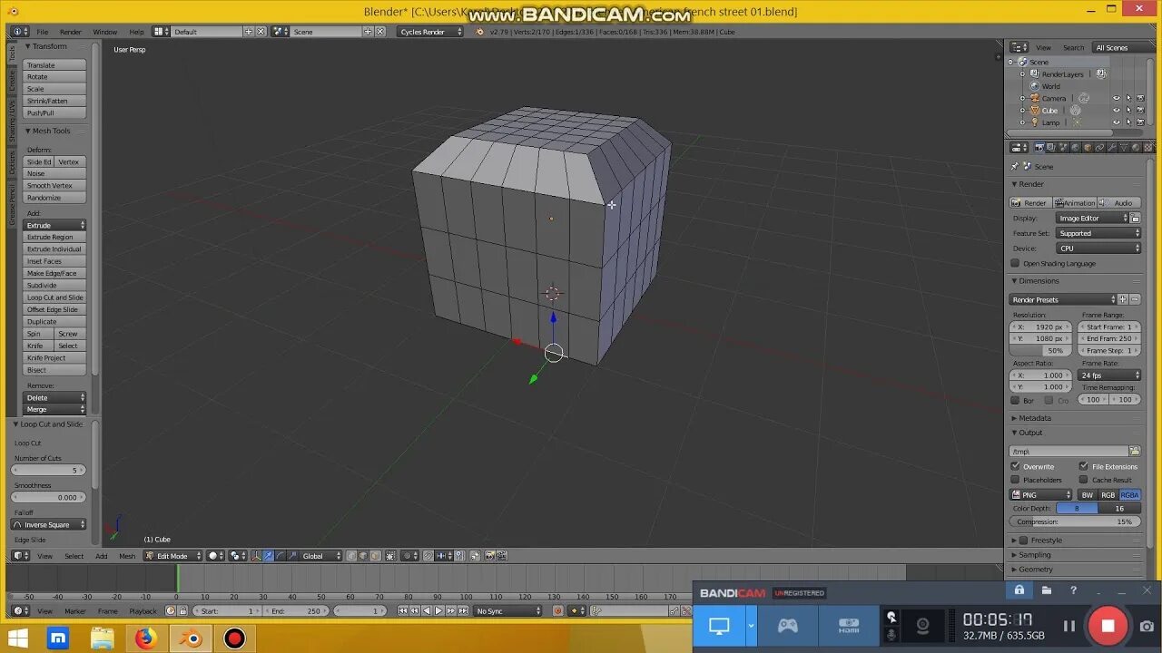Image resolution: width=1162 pixels, height=653 pixels.
Task: Open the Playback menu in timeline
Action: tap(143, 611)
